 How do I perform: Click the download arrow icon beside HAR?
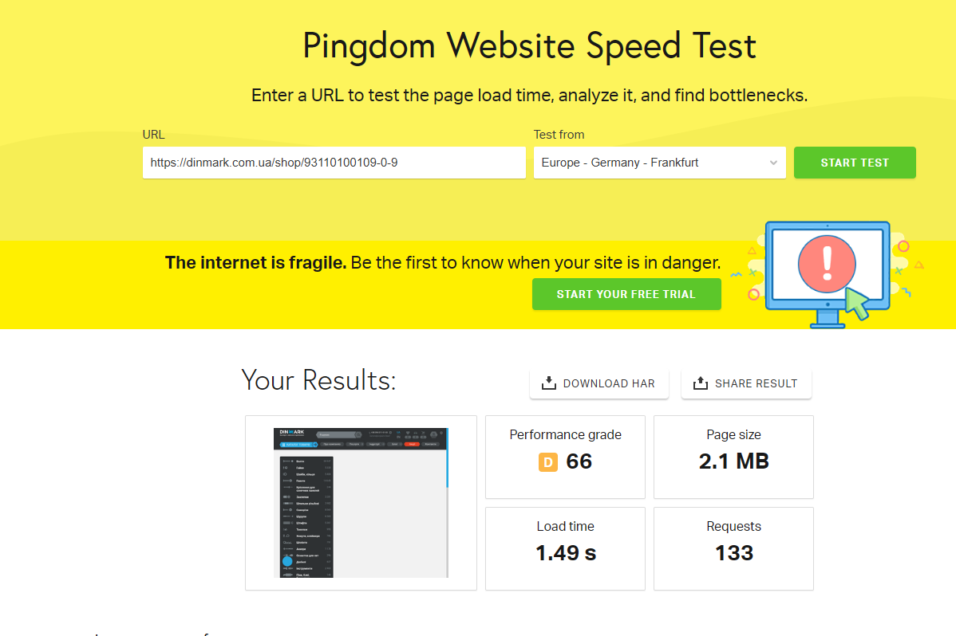(x=549, y=383)
